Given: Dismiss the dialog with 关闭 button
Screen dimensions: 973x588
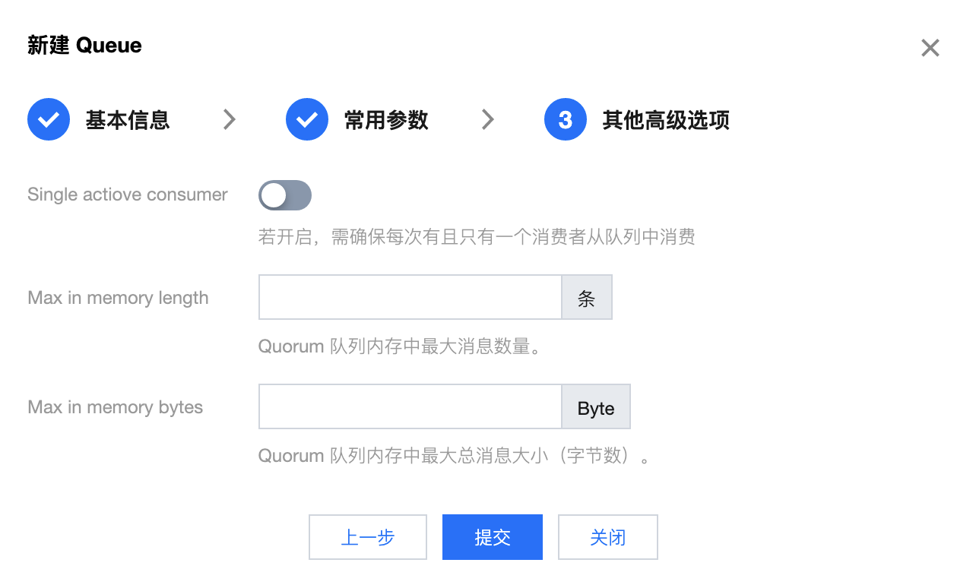Looking at the screenshot, I should 608,537.
